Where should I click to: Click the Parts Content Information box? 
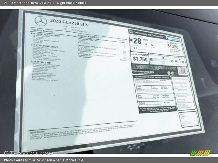click(183, 93)
